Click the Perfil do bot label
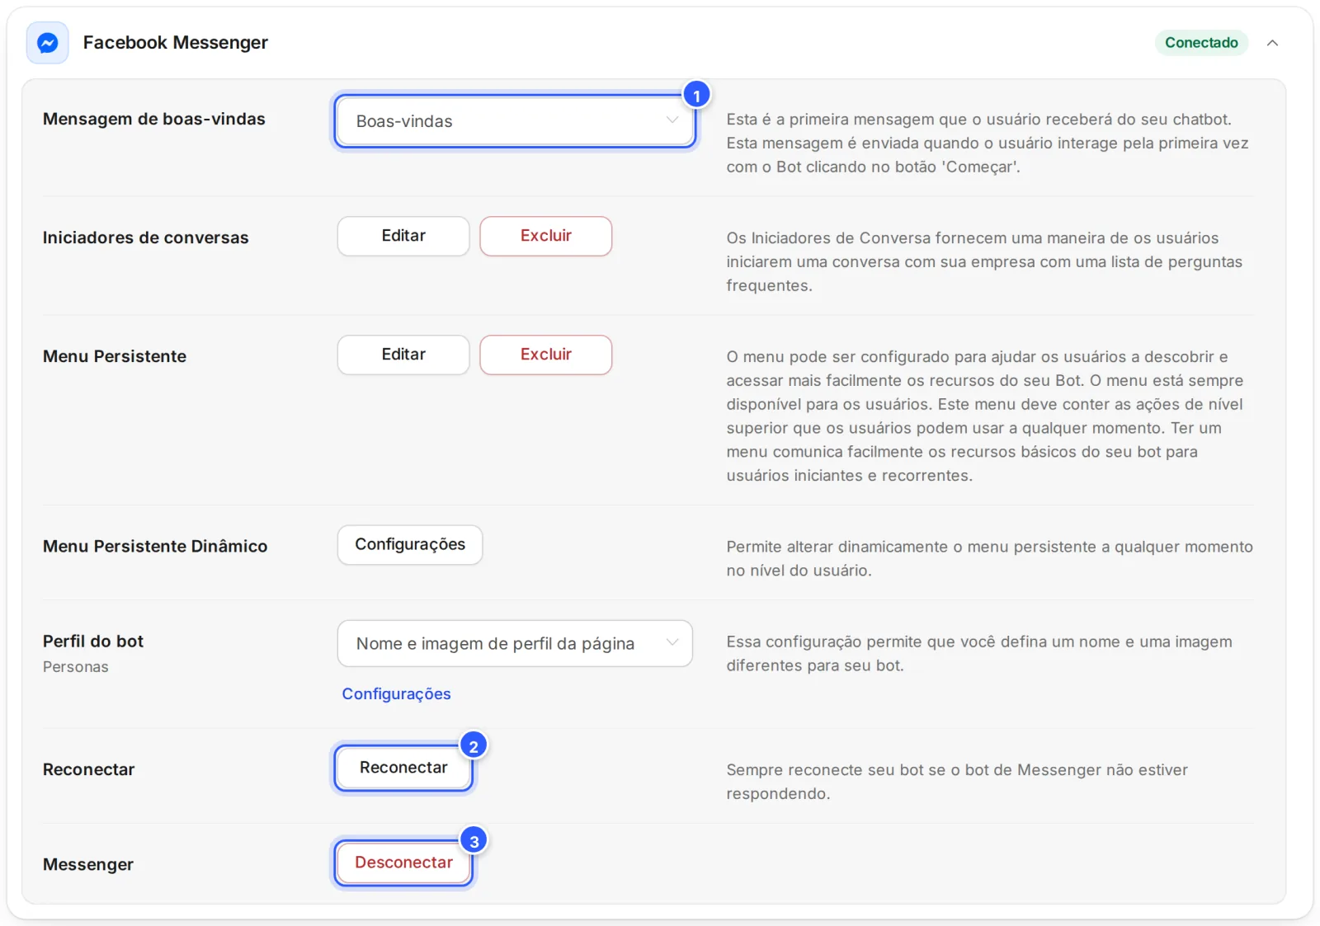1320x926 pixels. (x=93, y=642)
